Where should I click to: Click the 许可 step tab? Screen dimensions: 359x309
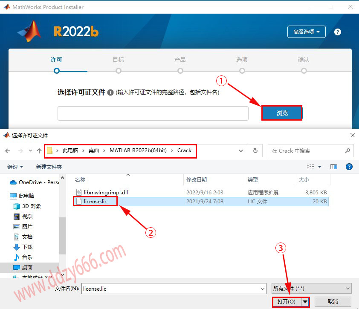56,60
